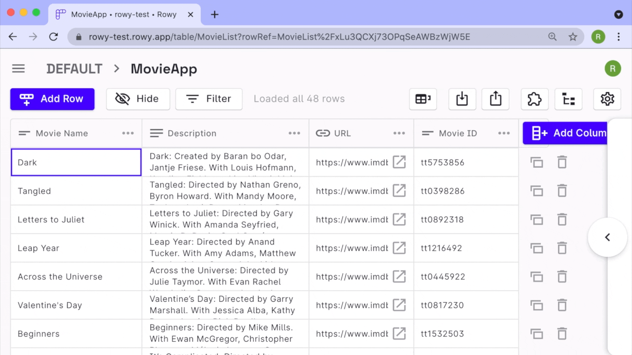Click the import data download icon
632x355 pixels.
pos(462,99)
